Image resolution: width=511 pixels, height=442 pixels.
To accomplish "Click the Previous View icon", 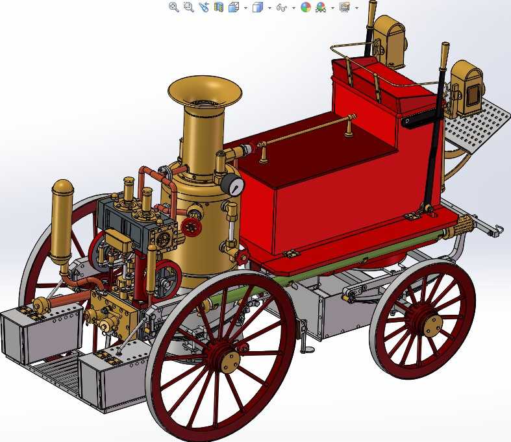I will coord(204,7).
